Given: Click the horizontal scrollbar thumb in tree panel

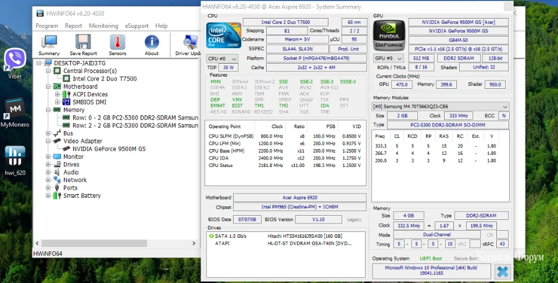Looking at the screenshot, I should pos(94,244).
